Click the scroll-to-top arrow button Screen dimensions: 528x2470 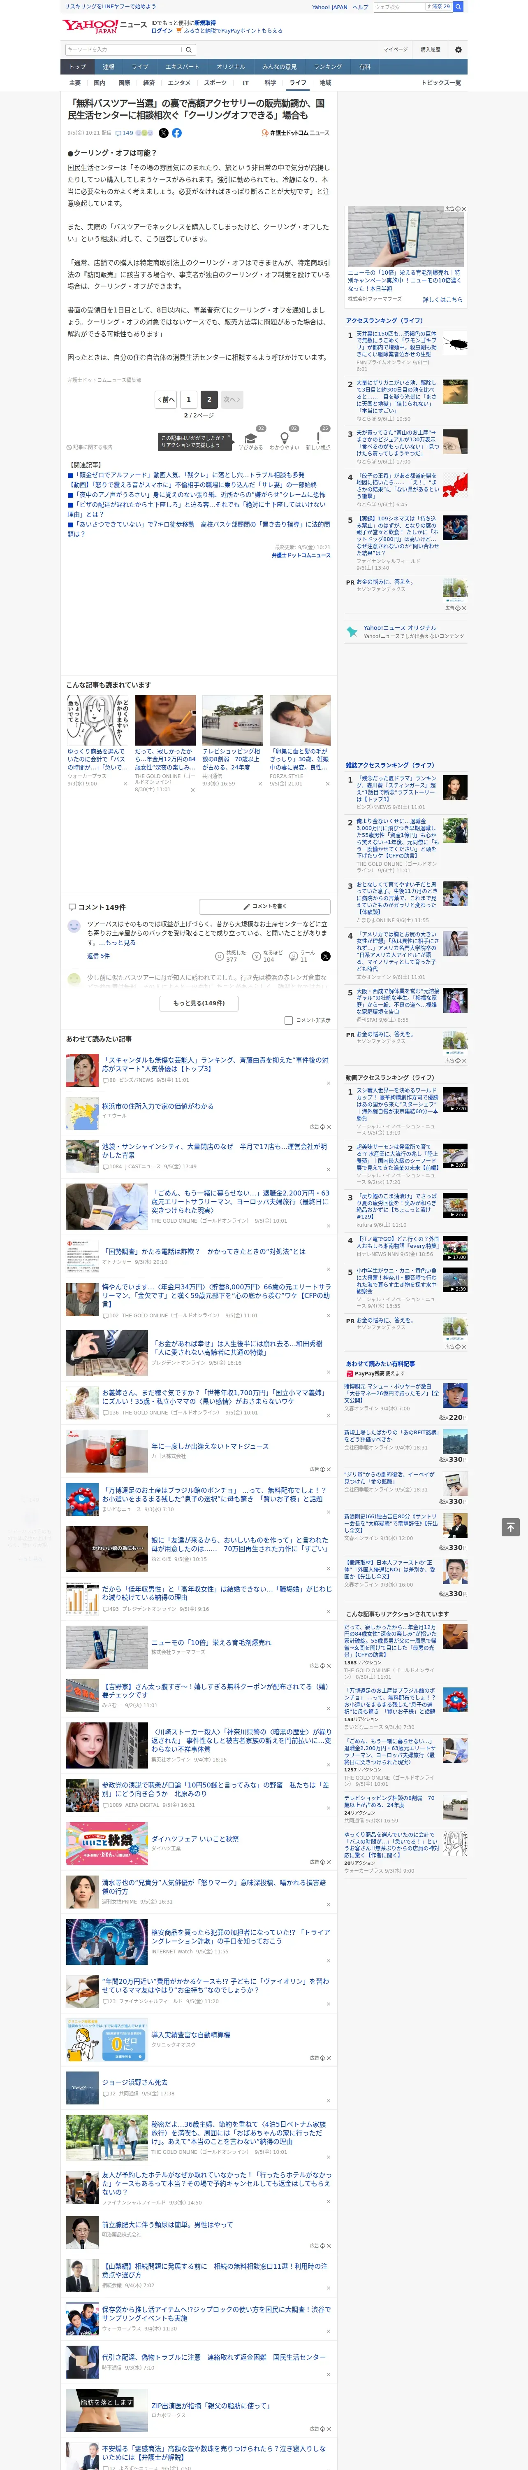(x=510, y=1526)
